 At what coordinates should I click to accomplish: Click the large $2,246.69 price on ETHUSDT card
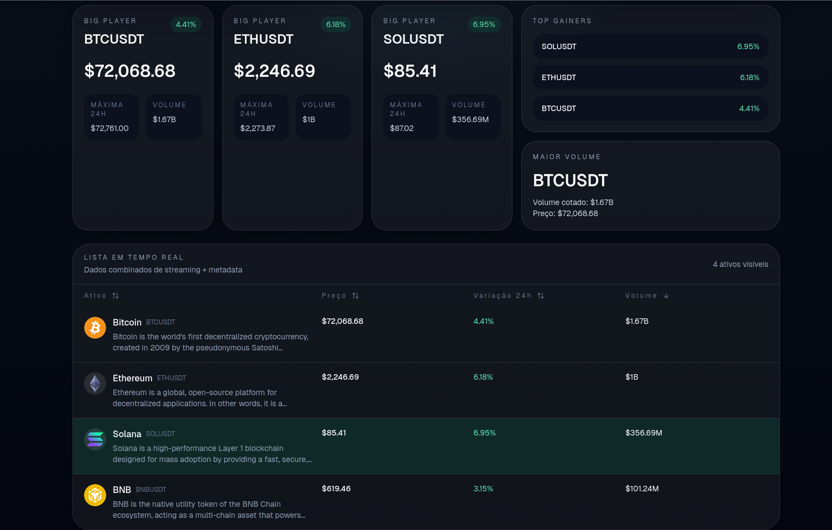pyautogui.click(x=275, y=71)
